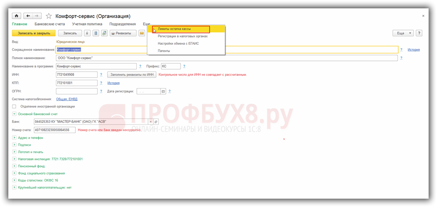The image size is (437, 207).
Task: Expand the Адрес и телефон section
Action: click(14, 137)
